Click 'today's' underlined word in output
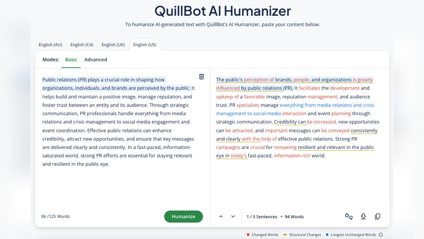The width and height of the screenshot is (424, 239). click(x=238, y=156)
